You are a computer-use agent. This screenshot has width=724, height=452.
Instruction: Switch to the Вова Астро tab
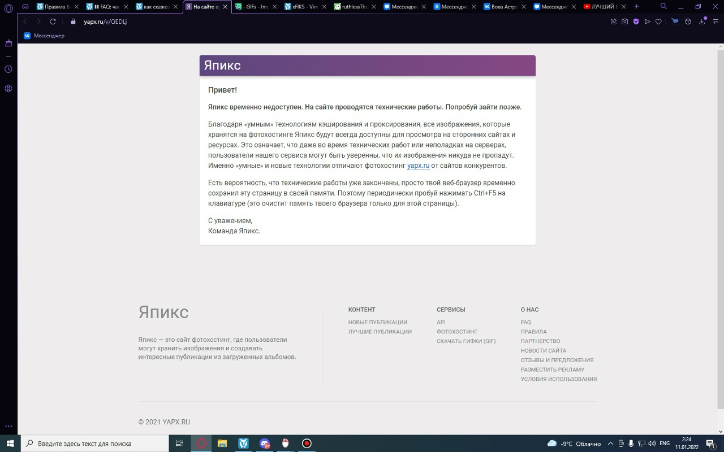[503, 7]
